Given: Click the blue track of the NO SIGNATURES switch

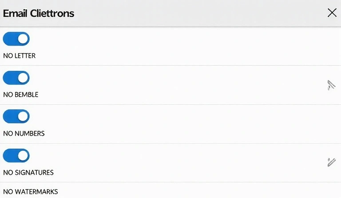Looking at the screenshot, I should 10,156.
